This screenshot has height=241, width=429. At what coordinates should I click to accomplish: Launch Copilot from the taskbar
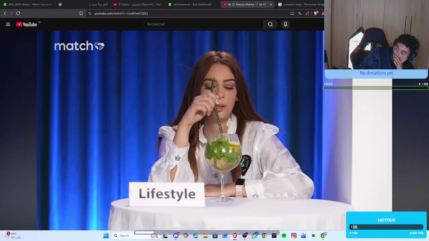point(185,236)
